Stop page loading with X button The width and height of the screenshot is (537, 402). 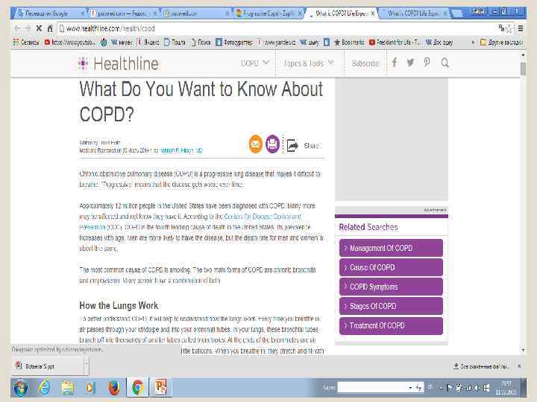(39, 28)
